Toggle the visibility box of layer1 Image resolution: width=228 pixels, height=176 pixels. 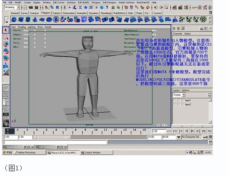click(175, 100)
